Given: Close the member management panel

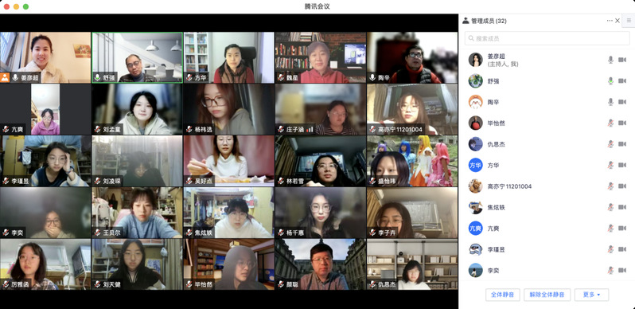Looking at the screenshot, I should [617, 21].
